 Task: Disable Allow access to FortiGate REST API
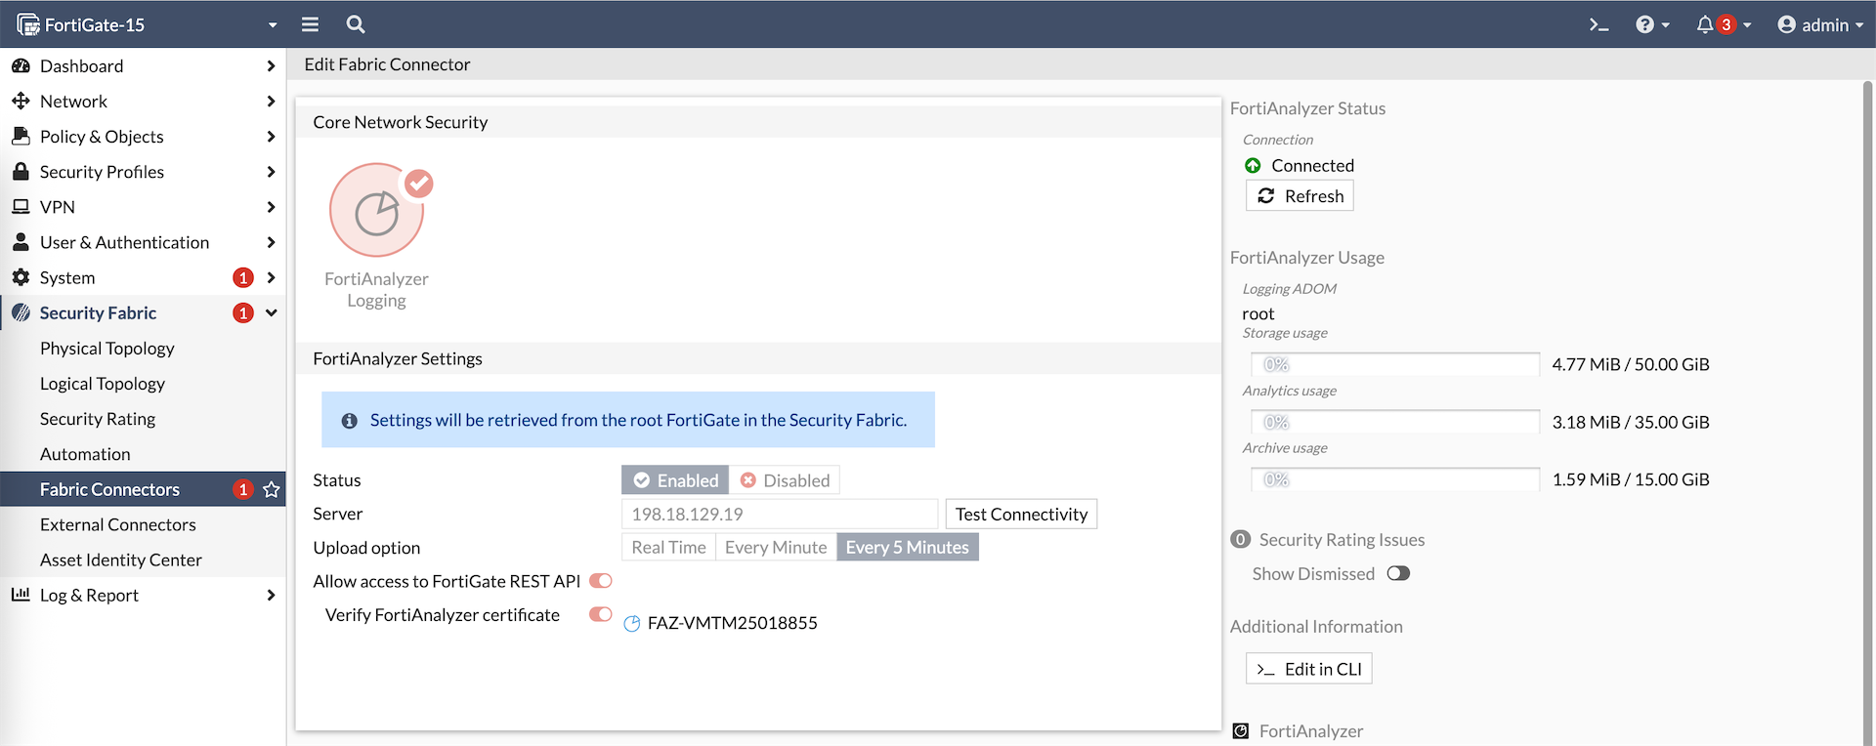tap(600, 581)
